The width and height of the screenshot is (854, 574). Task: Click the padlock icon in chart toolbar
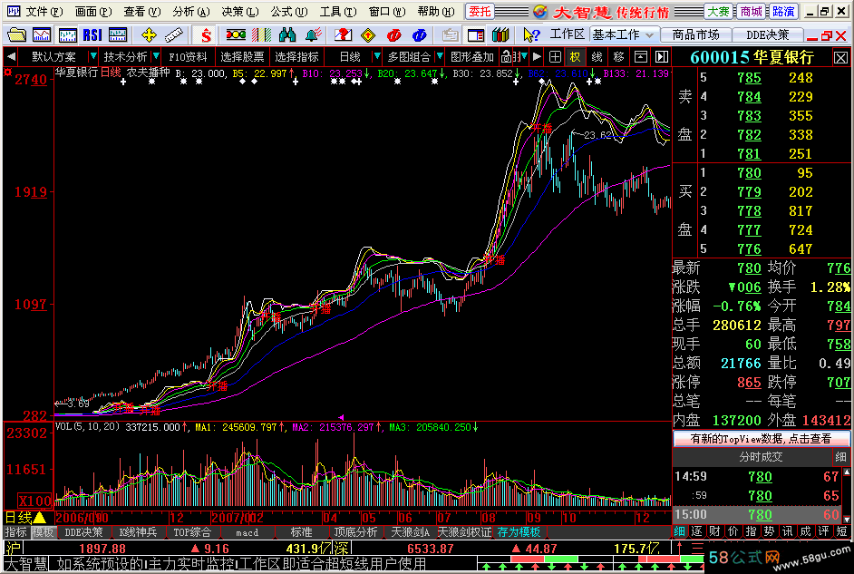(506, 56)
